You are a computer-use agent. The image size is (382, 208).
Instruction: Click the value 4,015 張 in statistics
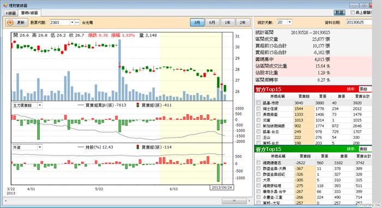coord(323,59)
